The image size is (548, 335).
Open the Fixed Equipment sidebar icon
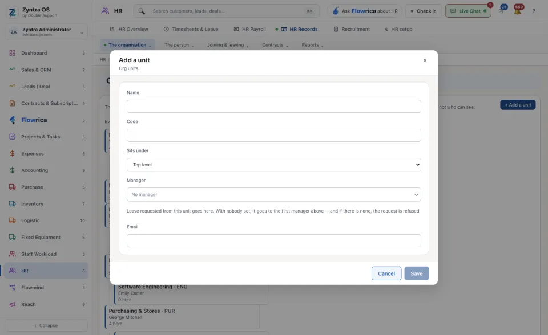coord(12,237)
